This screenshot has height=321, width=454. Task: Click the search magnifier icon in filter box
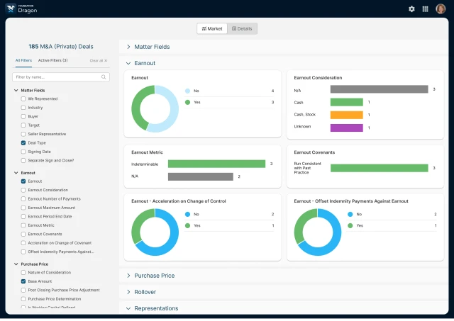(x=104, y=77)
